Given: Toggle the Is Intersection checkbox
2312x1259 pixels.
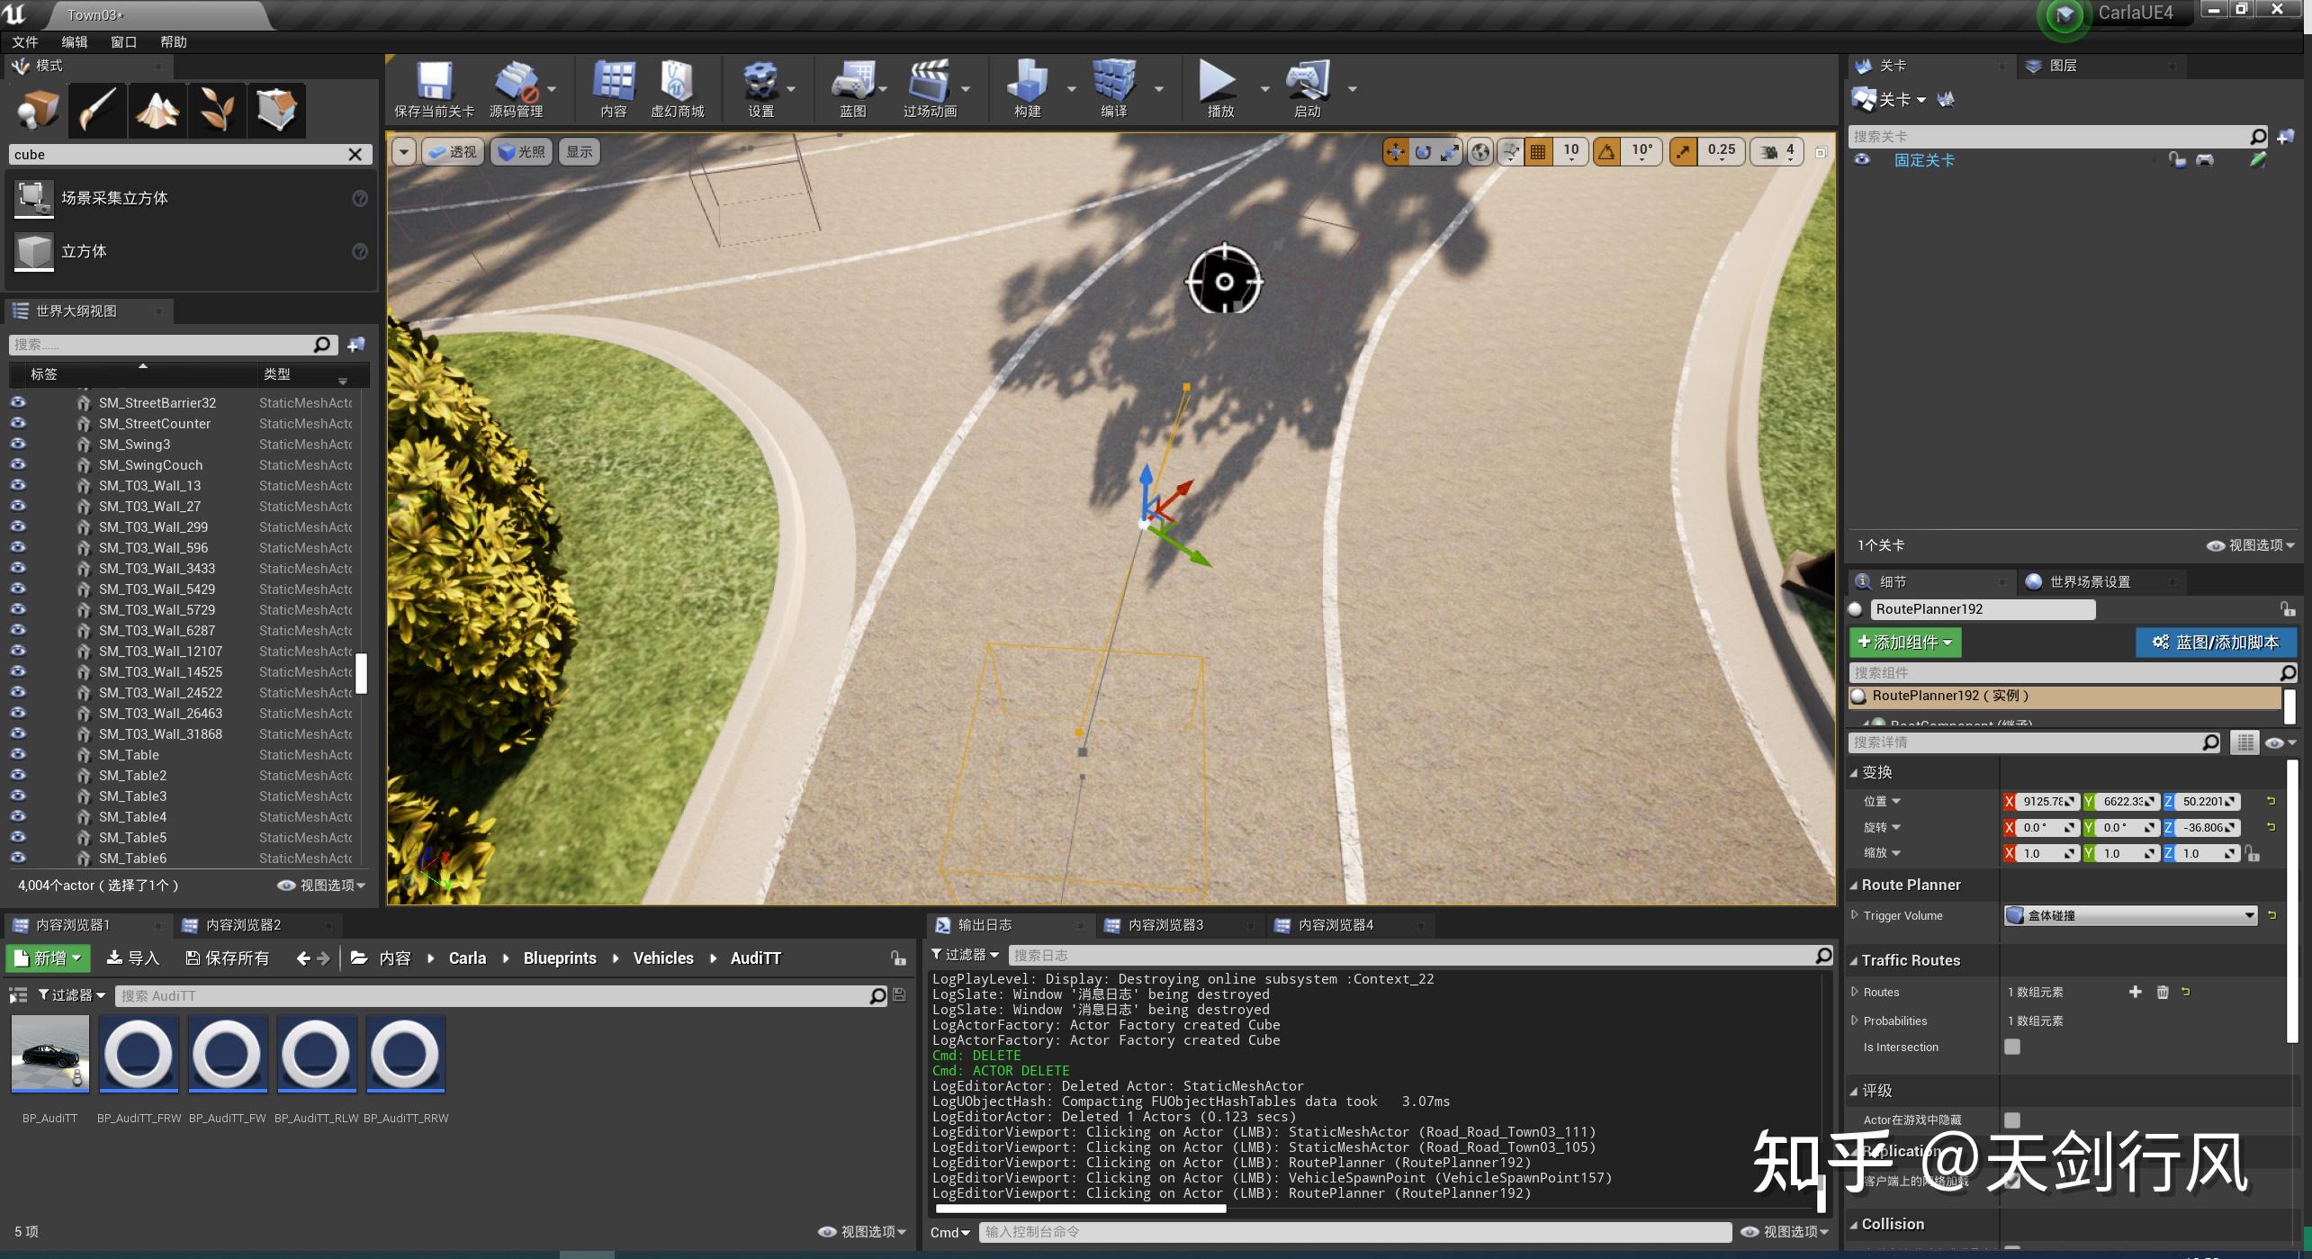Looking at the screenshot, I should click(2012, 1047).
